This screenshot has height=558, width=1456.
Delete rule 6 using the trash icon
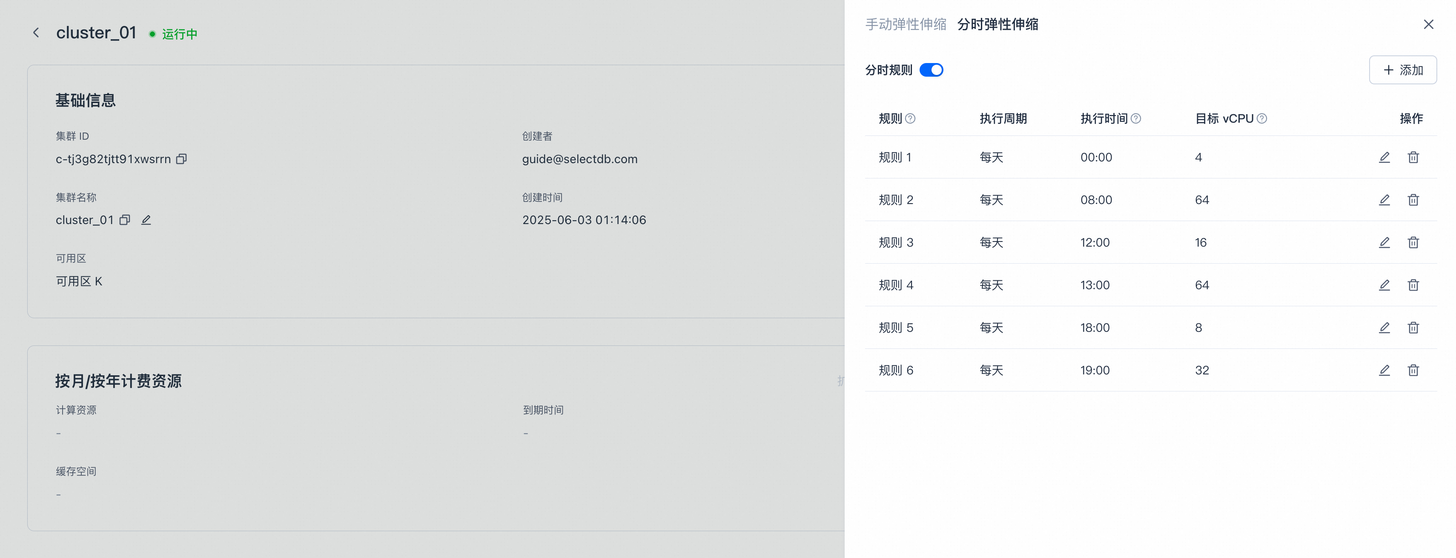tap(1413, 370)
